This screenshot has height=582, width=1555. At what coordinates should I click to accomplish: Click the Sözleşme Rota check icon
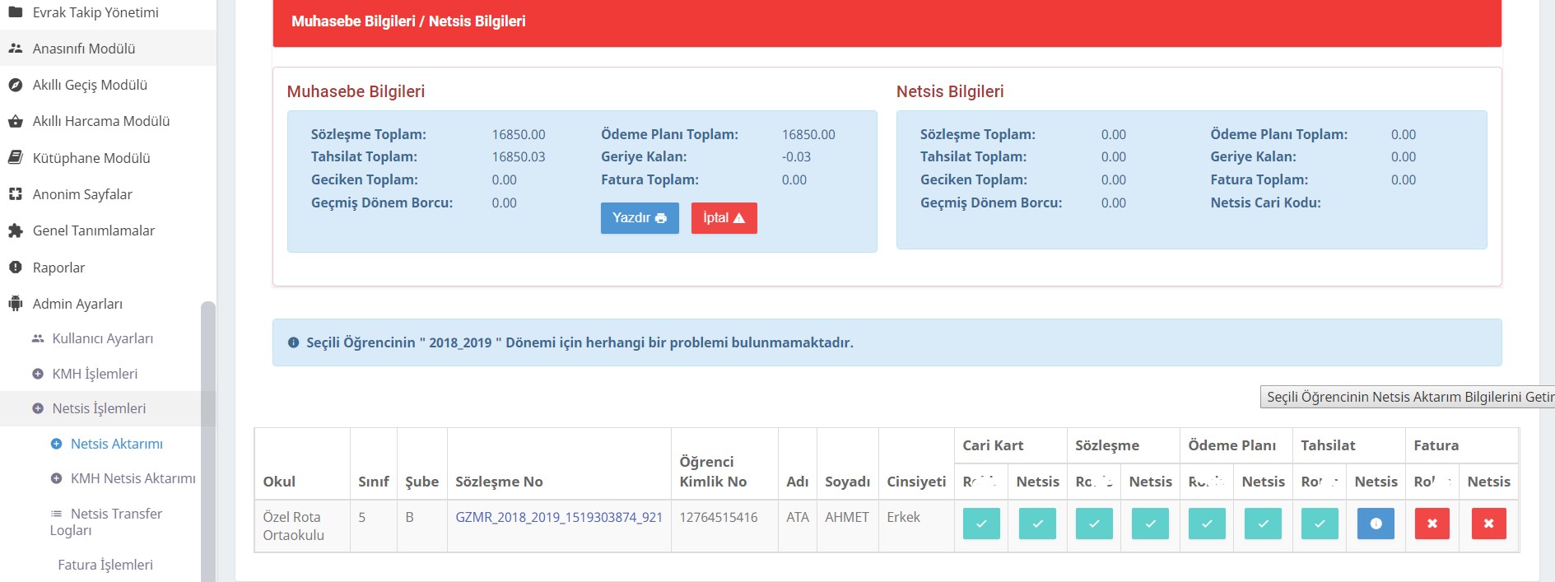click(1094, 524)
